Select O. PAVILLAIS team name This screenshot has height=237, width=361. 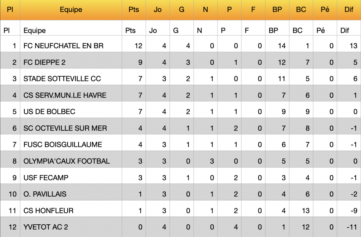pos(45,194)
